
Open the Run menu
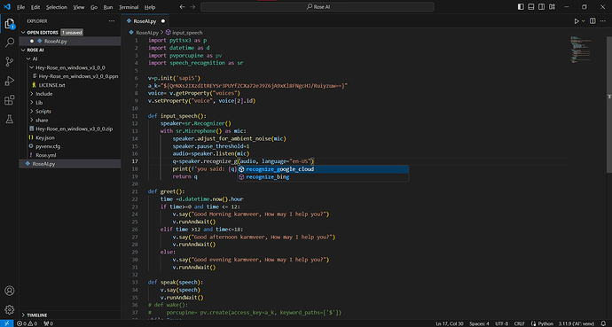click(108, 7)
